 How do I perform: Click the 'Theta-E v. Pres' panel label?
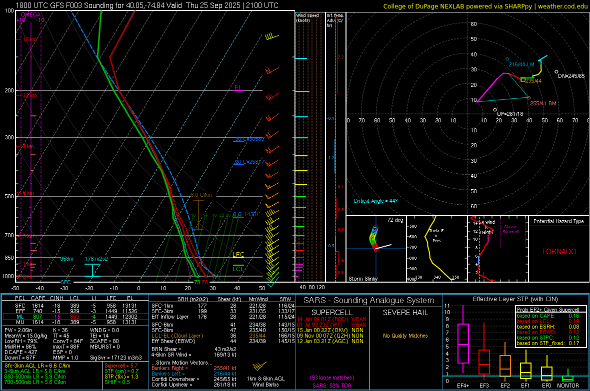(x=436, y=235)
